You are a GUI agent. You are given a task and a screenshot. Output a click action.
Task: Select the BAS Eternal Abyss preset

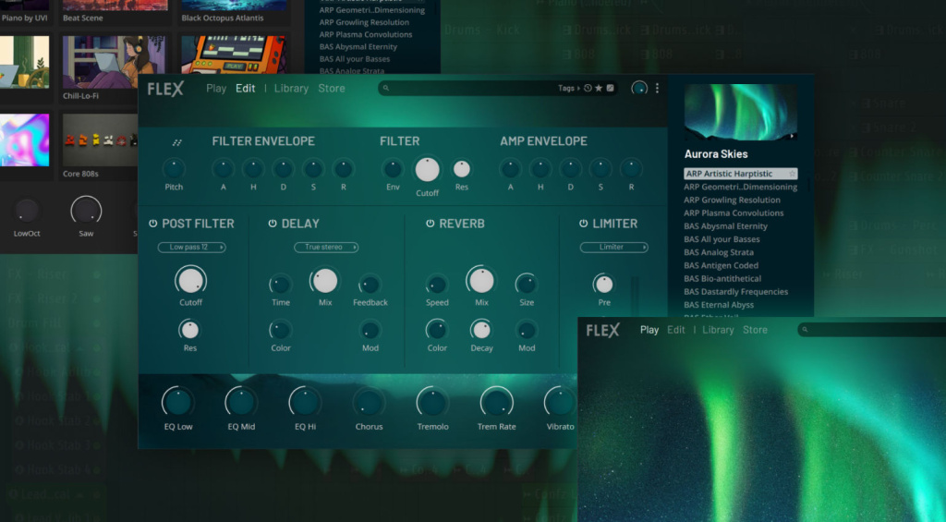(x=719, y=305)
